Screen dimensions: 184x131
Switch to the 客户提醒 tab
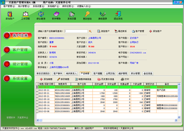(98, 73)
